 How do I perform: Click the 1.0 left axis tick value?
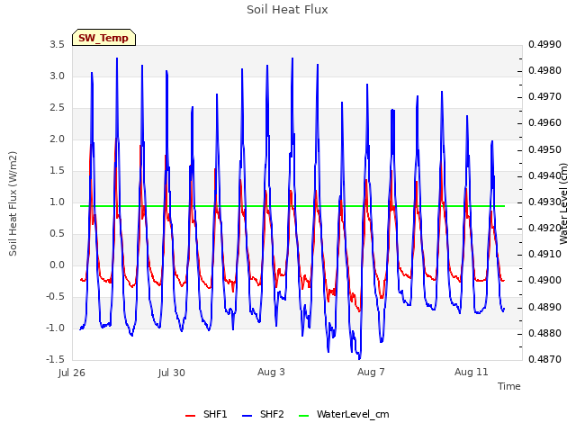click(58, 202)
